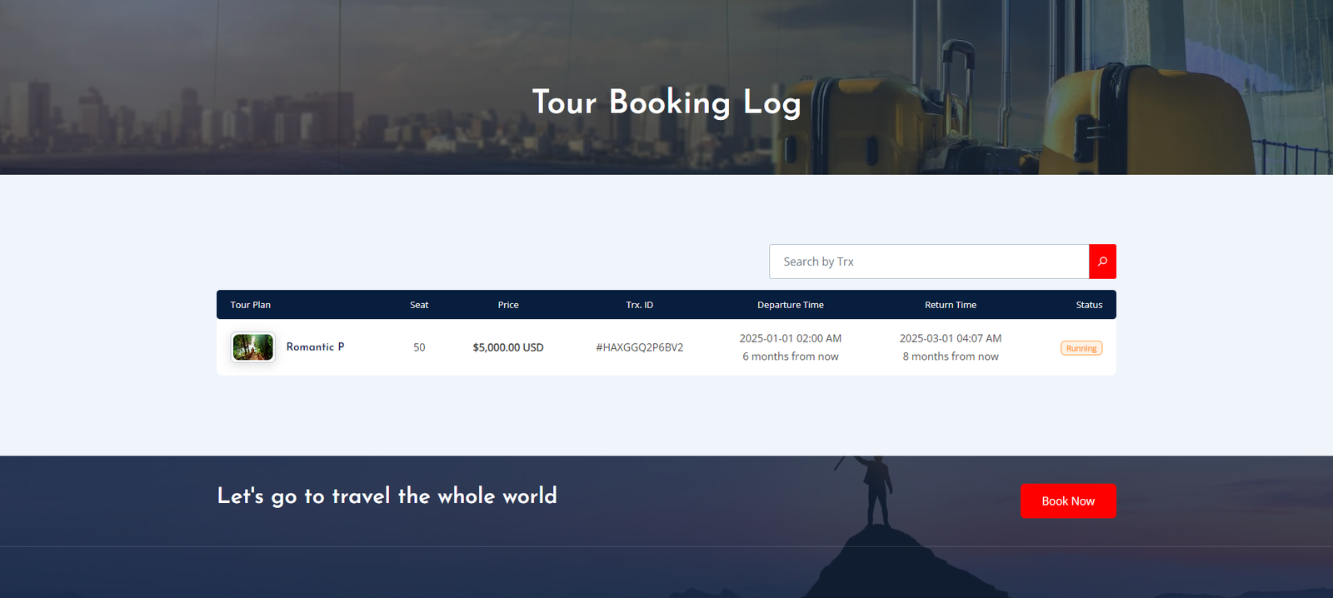Image resolution: width=1333 pixels, height=598 pixels.
Task: Click the Return Time column header
Action: [x=951, y=305]
